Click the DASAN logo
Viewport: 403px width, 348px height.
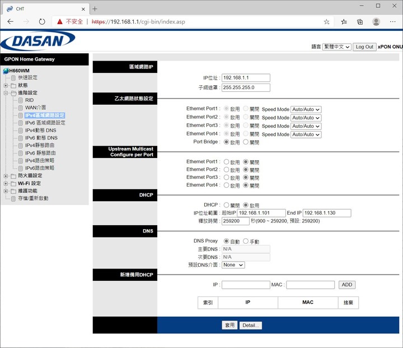click(x=38, y=41)
